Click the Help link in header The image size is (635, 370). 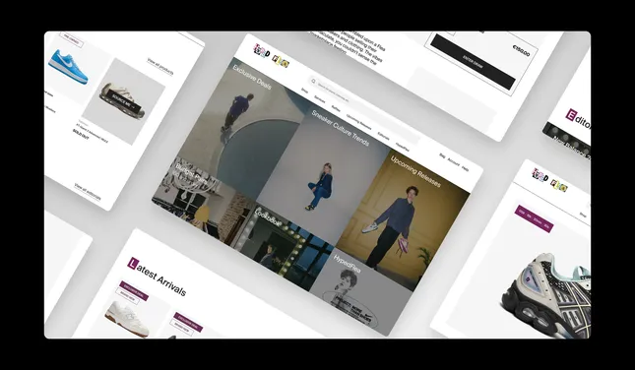465,168
